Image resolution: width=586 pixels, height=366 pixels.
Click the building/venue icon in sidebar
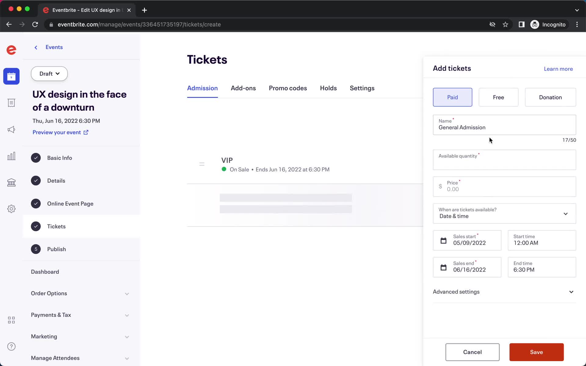pos(11,182)
